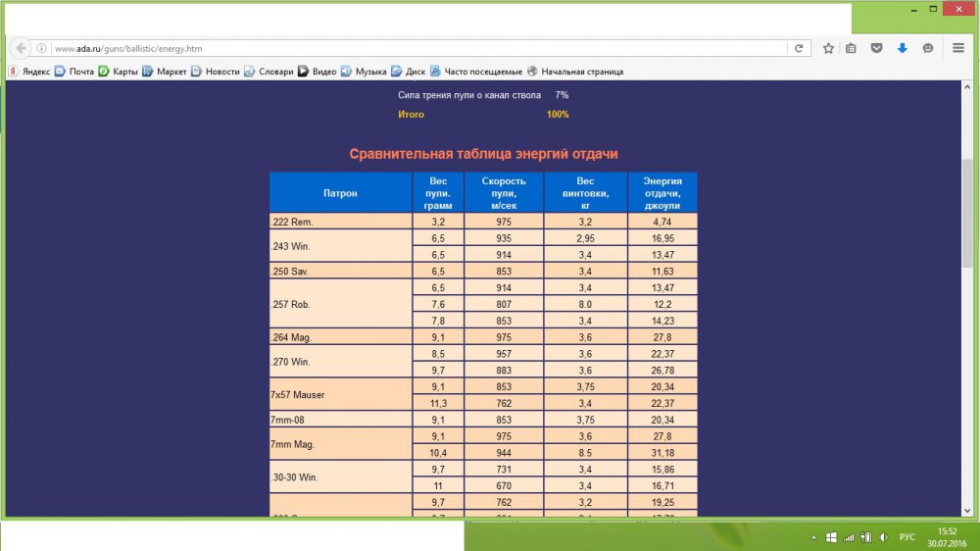Reload the page with the refresh icon
The height and width of the screenshot is (551, 980).
point(800,48)
